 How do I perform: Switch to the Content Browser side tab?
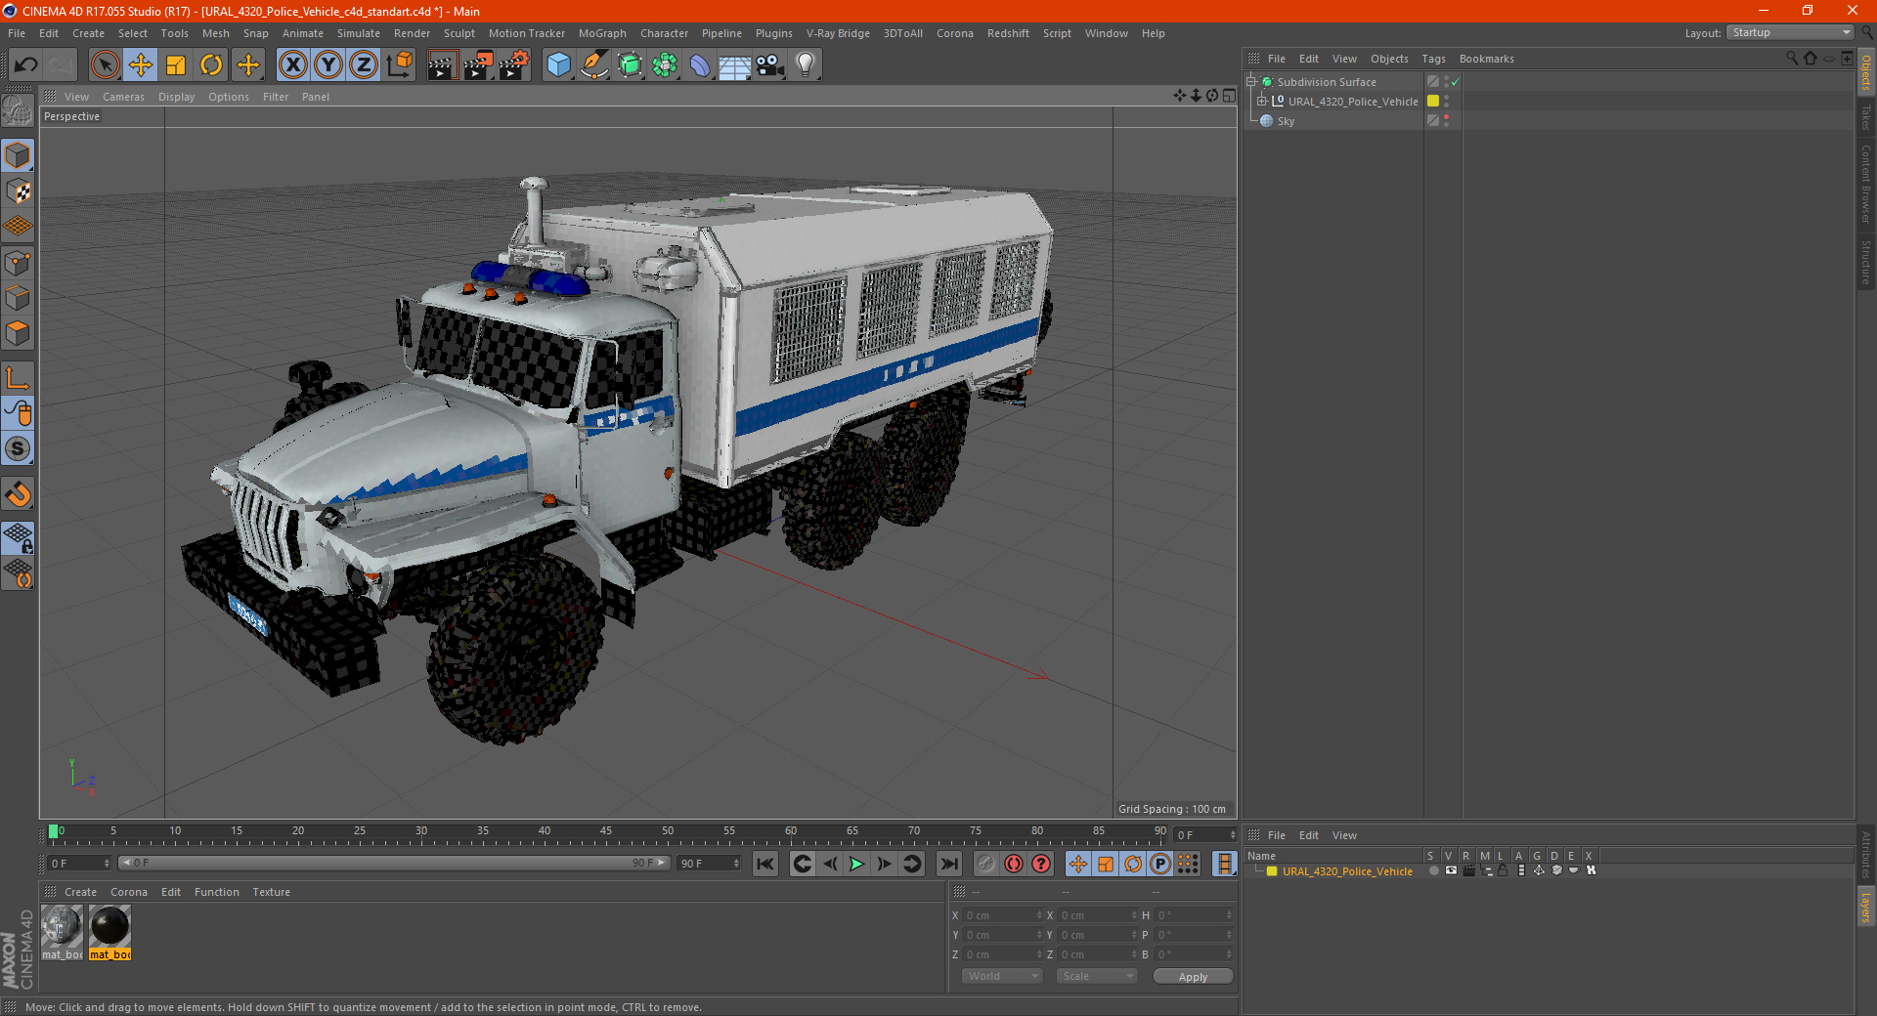1866,184
